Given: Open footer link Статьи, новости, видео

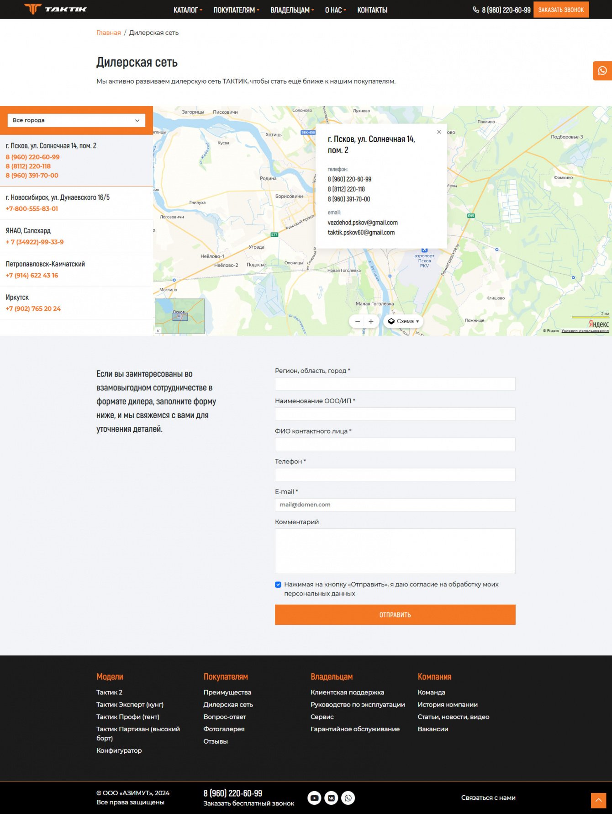Looking at the screenshot, I should pos(453,717).
